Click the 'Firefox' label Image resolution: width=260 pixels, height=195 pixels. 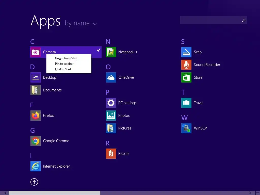coord(48,116)
